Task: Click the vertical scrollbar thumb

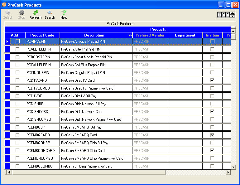Action: coord(233,37)
